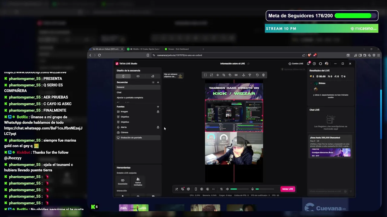Click the rotate icon in canvas toolbar

click(230, 75)
